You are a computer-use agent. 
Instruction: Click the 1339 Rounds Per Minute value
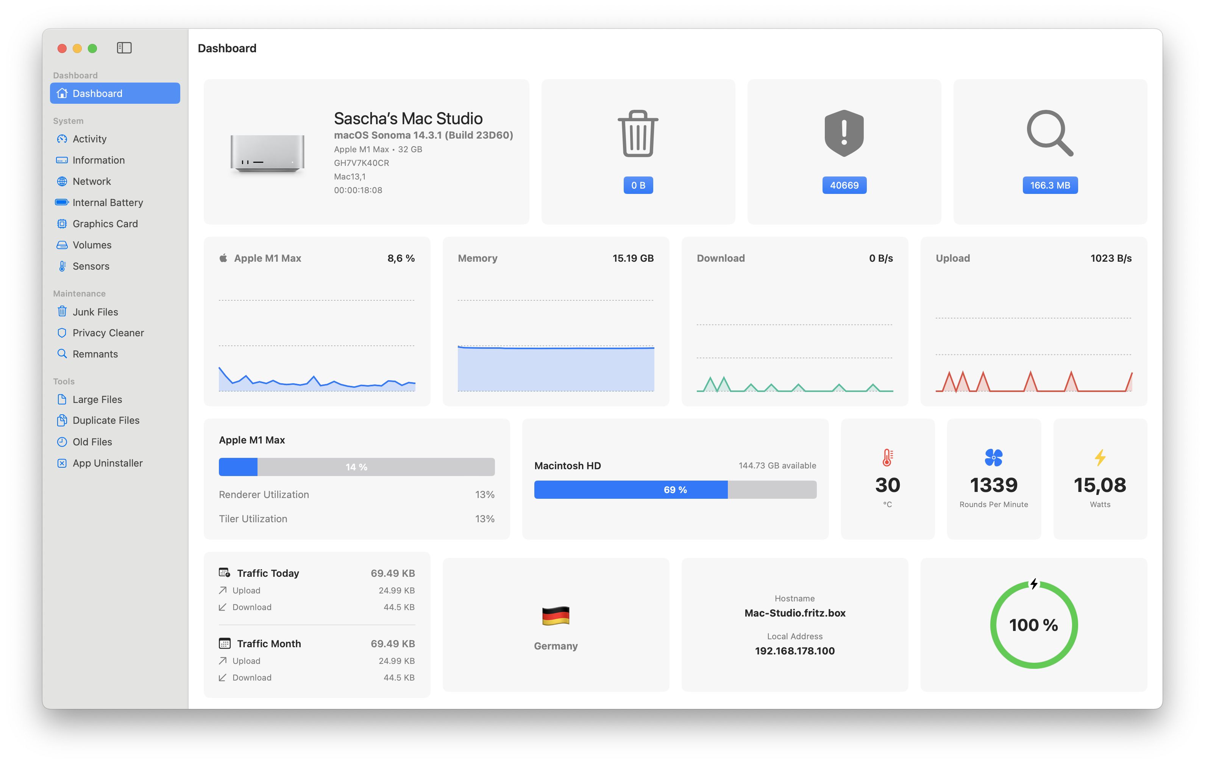tap(993, 485)
